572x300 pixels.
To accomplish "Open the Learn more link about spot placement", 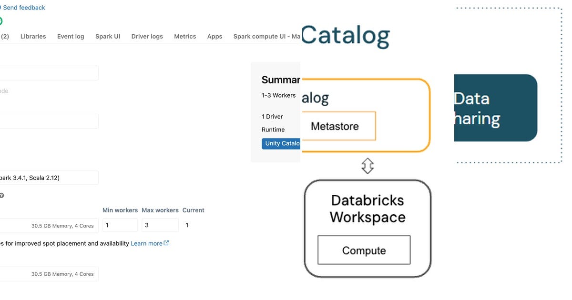I will click(148, 243).
